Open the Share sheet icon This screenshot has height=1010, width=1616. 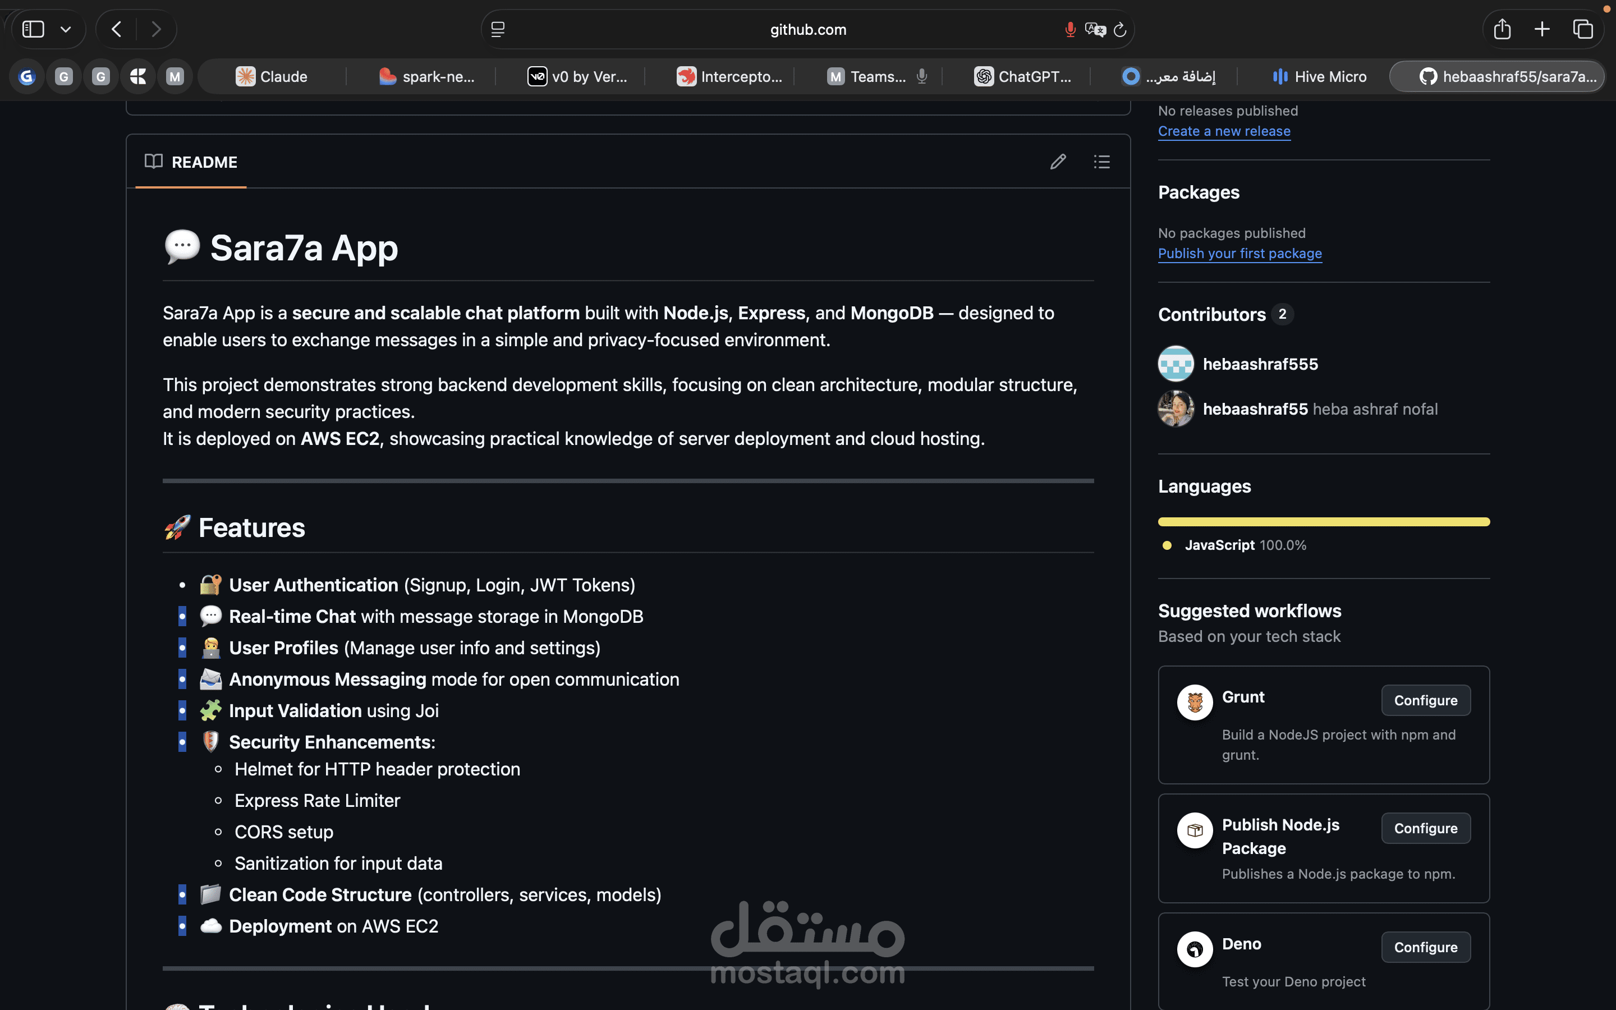coord(1503,29)
